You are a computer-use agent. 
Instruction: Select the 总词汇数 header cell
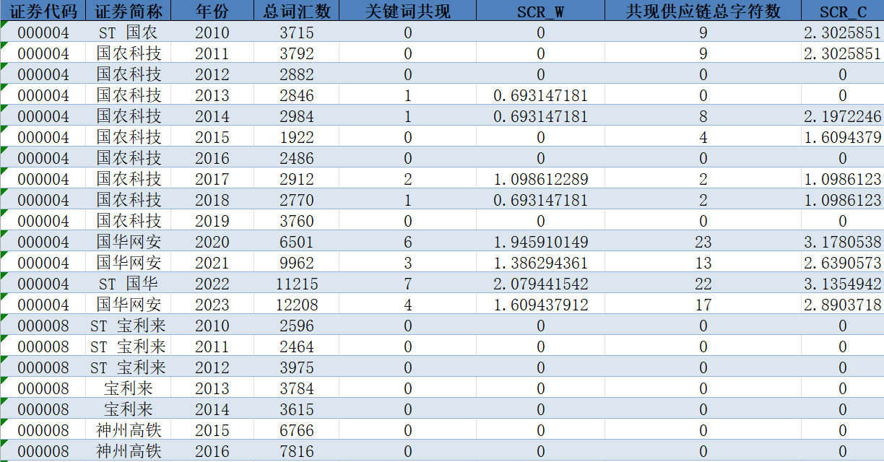pos(297,11)
